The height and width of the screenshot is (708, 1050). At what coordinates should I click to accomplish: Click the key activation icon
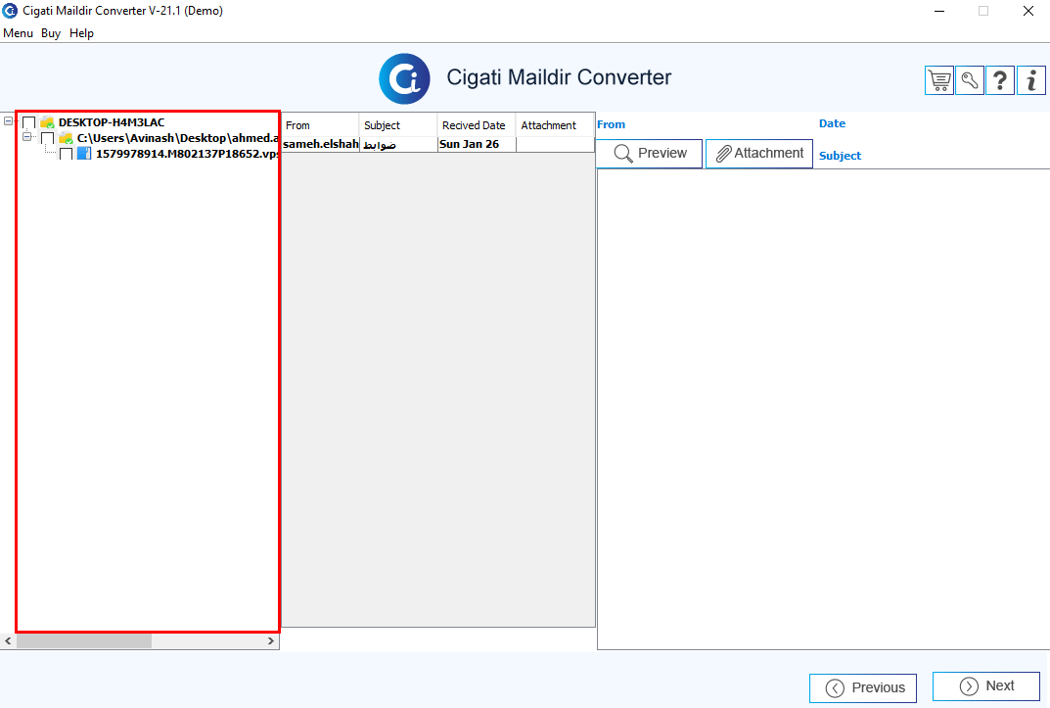point(970,80)
